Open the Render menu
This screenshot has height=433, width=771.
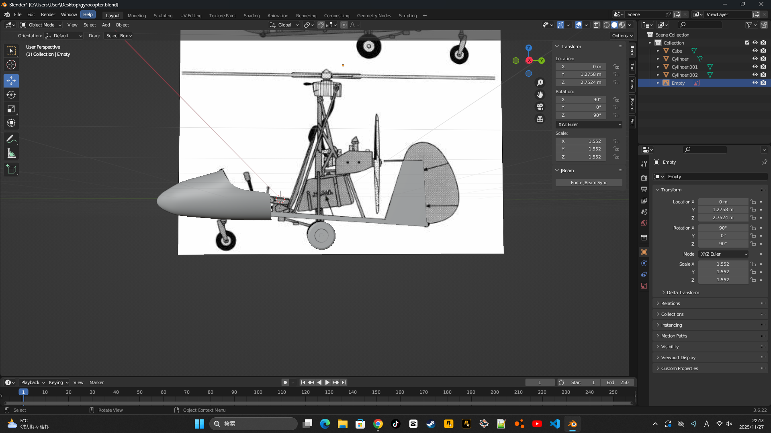click(x=48, y=14)
